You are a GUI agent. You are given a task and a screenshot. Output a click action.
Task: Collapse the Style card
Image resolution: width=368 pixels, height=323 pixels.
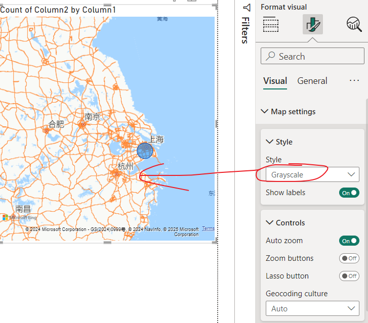click(279, 142)
